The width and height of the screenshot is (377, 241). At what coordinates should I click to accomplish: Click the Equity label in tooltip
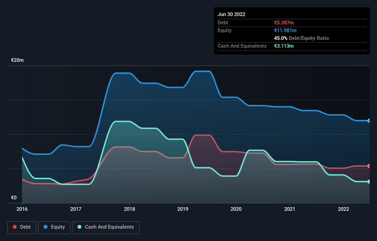click(x=225, y=30)
